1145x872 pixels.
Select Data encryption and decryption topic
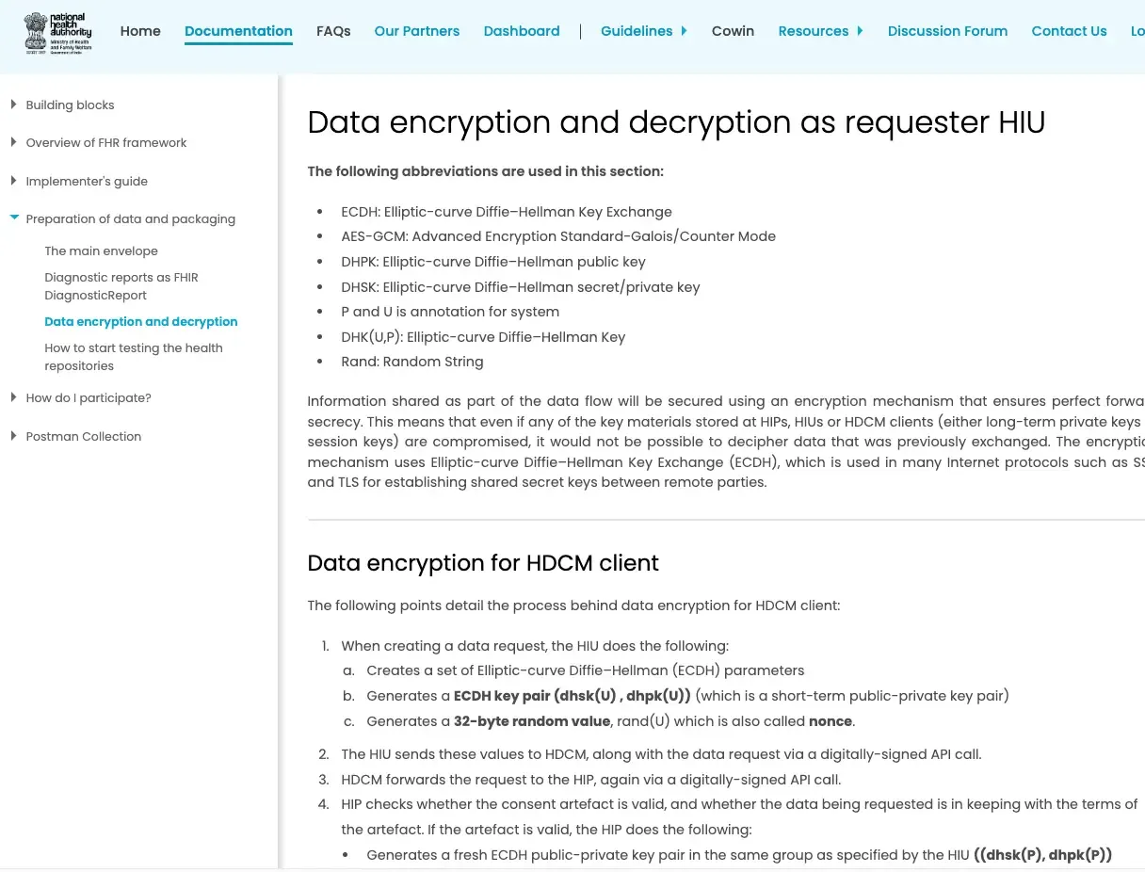(x=141, y=321)
